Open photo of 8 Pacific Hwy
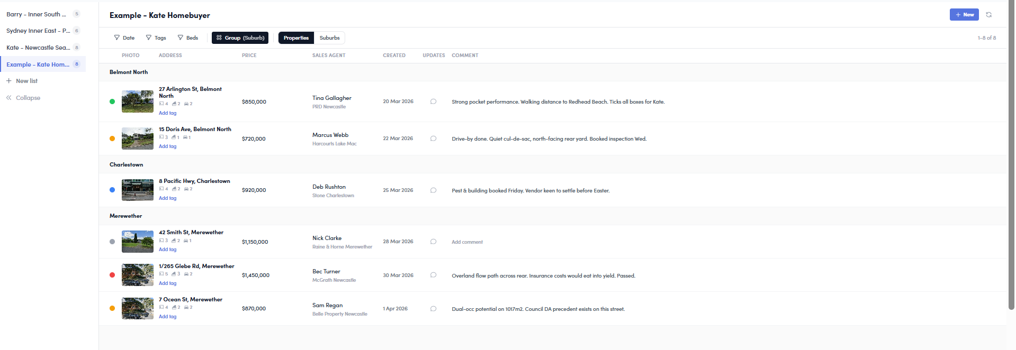The height and width of the screenshot is (350, 1016). (x=138, y=190)
